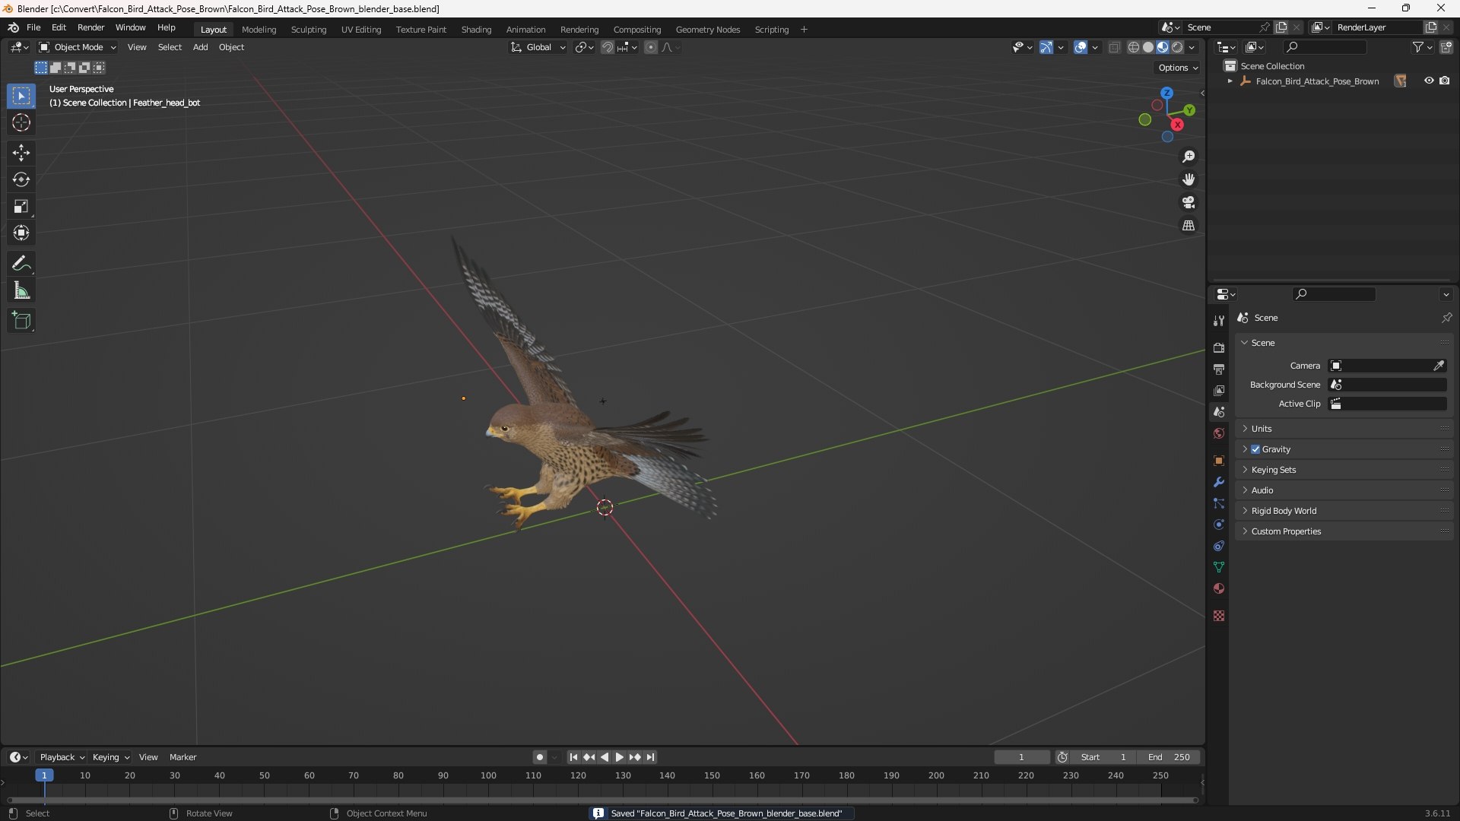Open the File menu
The image size is (1460, 821).
pos(33,27)
